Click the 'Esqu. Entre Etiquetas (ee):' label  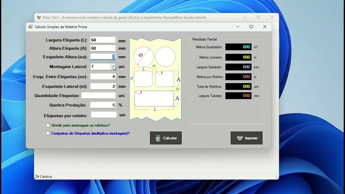(x=60, y=77)
